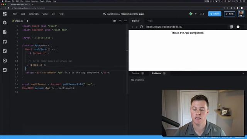
Task: Open the Sandbox Info cube icon
Action: click(x=5, y=23)
